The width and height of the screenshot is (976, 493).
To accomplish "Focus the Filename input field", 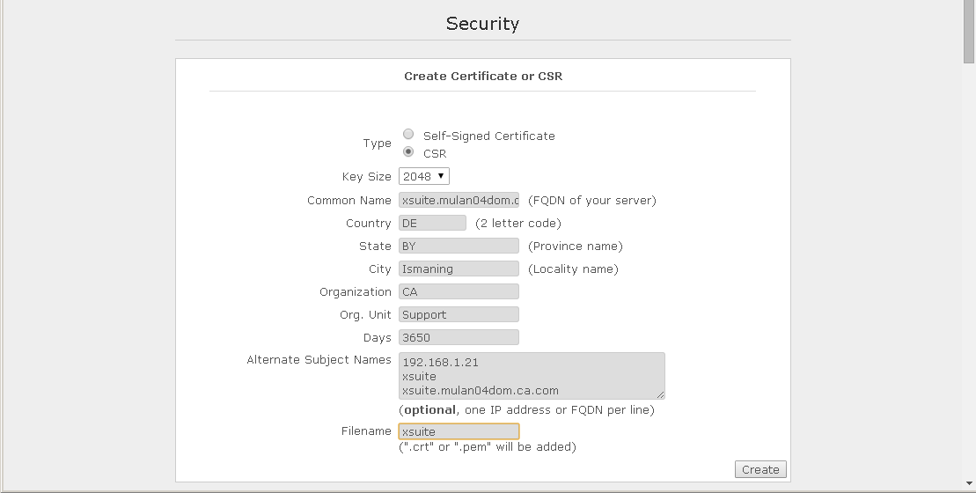I will (459, 431).
